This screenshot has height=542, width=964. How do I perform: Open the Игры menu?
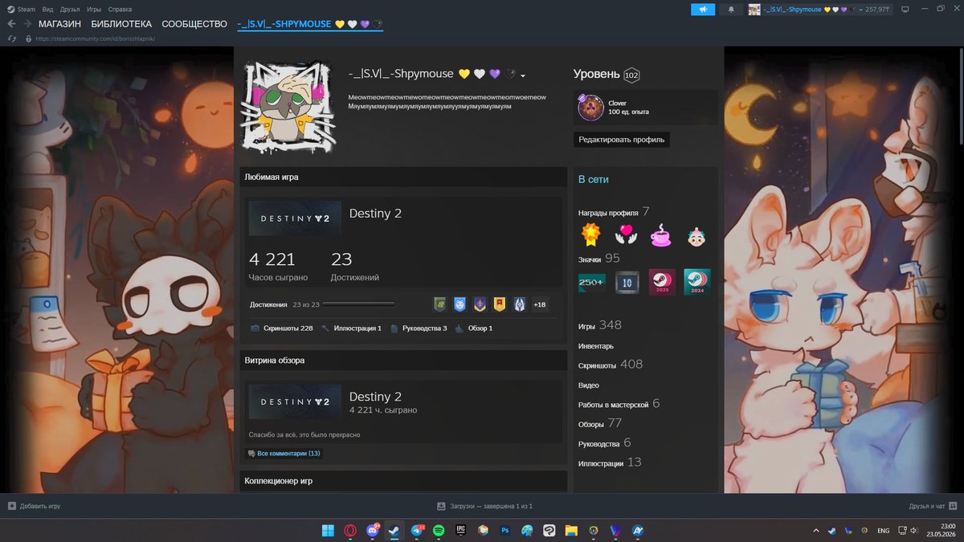coord(94,9)
